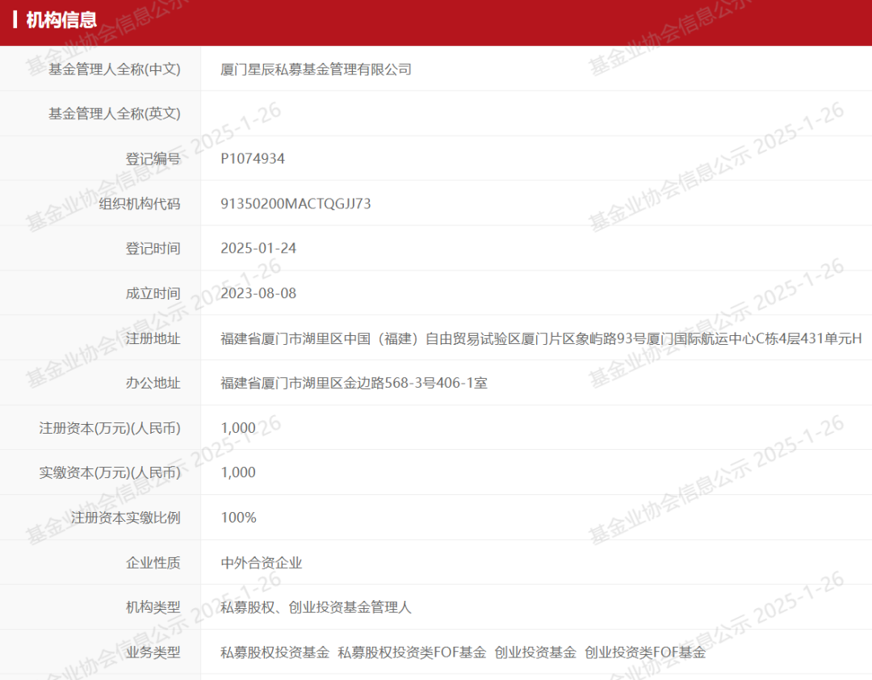Viewport: 872px width, 680px height.
Task: Select the label 基金管理人全称(英文)
Action: click(x=115, y=114)
